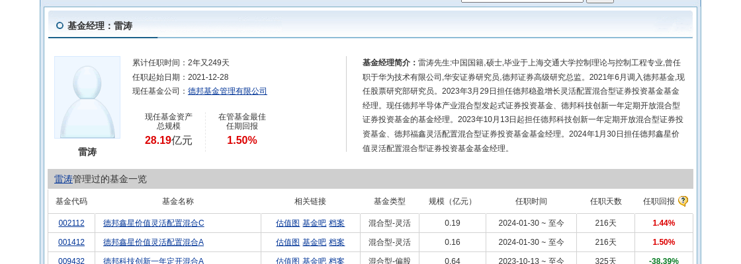Click 任职起始日期：2021-12-28 text
The image size is (741, 264).
(181, 77)
